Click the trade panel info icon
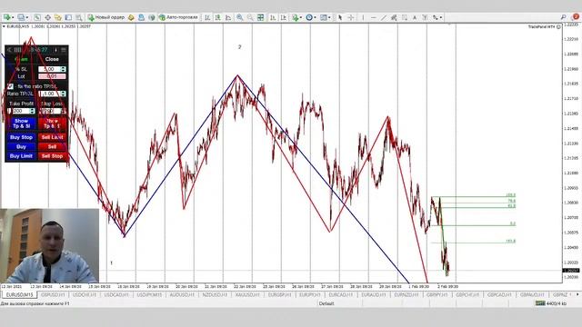The width and height of the screenshot is (582, 327). tap(55, 50)
